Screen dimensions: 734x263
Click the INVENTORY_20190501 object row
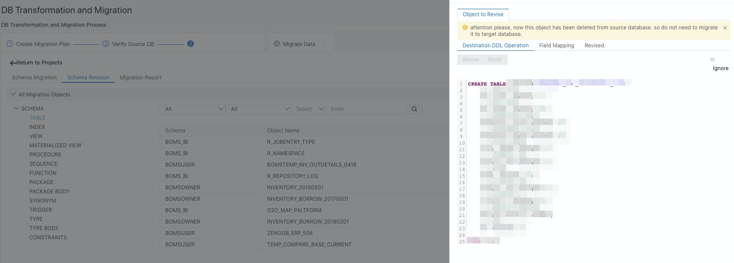pos(304,187)
